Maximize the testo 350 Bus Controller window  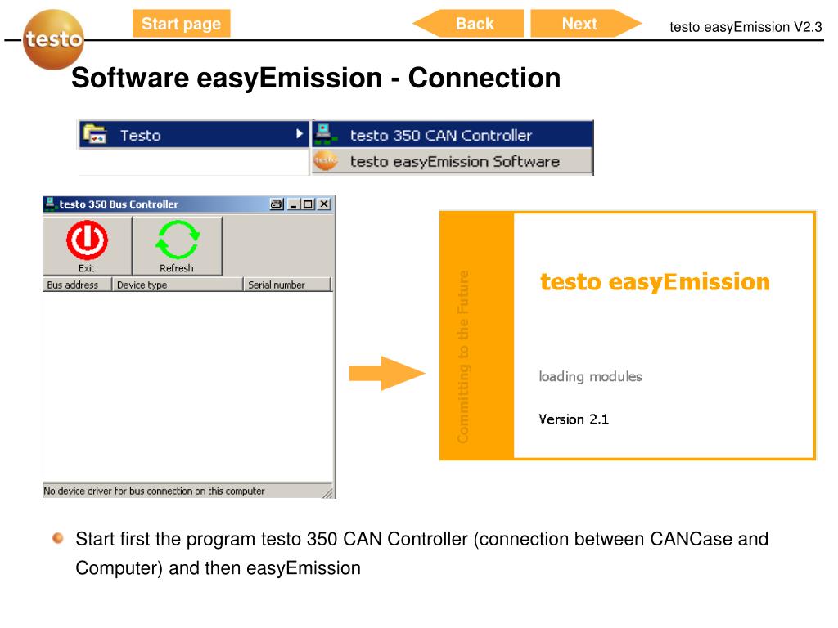coord(309,204)
